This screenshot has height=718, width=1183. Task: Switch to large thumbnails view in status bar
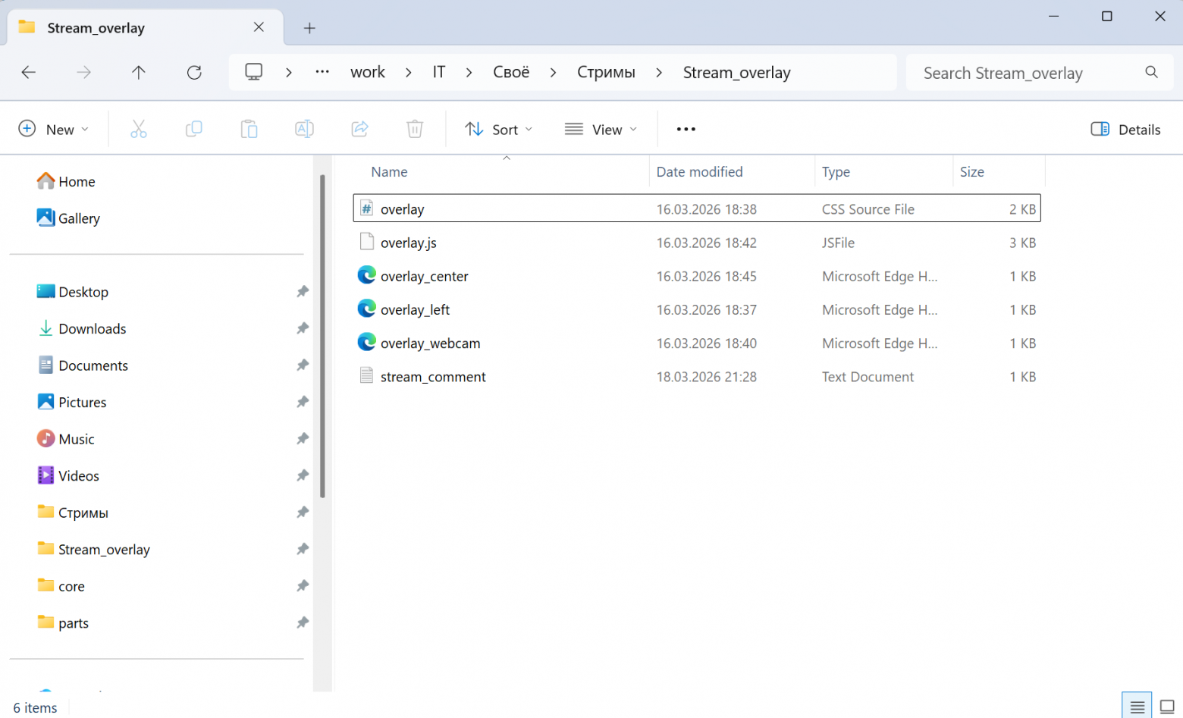click(x=1166, y=707)
